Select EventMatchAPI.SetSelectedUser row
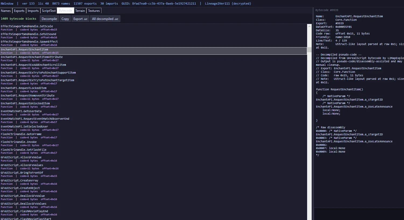This screenshot has height=220, width=404. 153,128
